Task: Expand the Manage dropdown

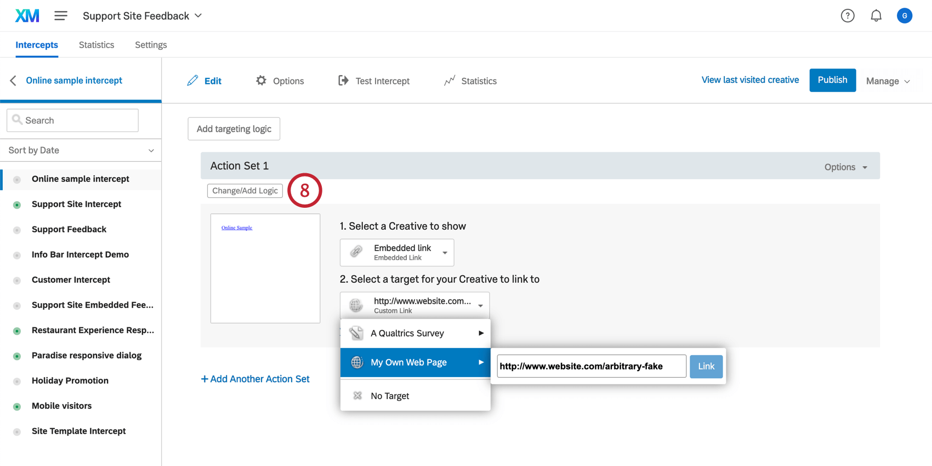Action: coord(888,81)
